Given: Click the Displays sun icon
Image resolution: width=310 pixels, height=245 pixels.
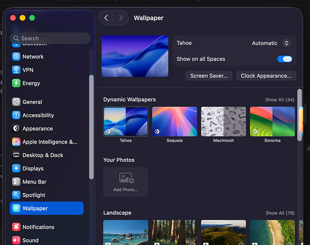Looking at the screenshot, I should (16, 168).
